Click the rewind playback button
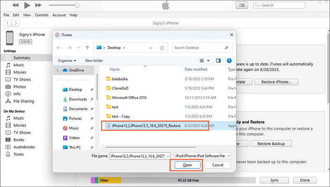The image size is (330, 187). 15,5
